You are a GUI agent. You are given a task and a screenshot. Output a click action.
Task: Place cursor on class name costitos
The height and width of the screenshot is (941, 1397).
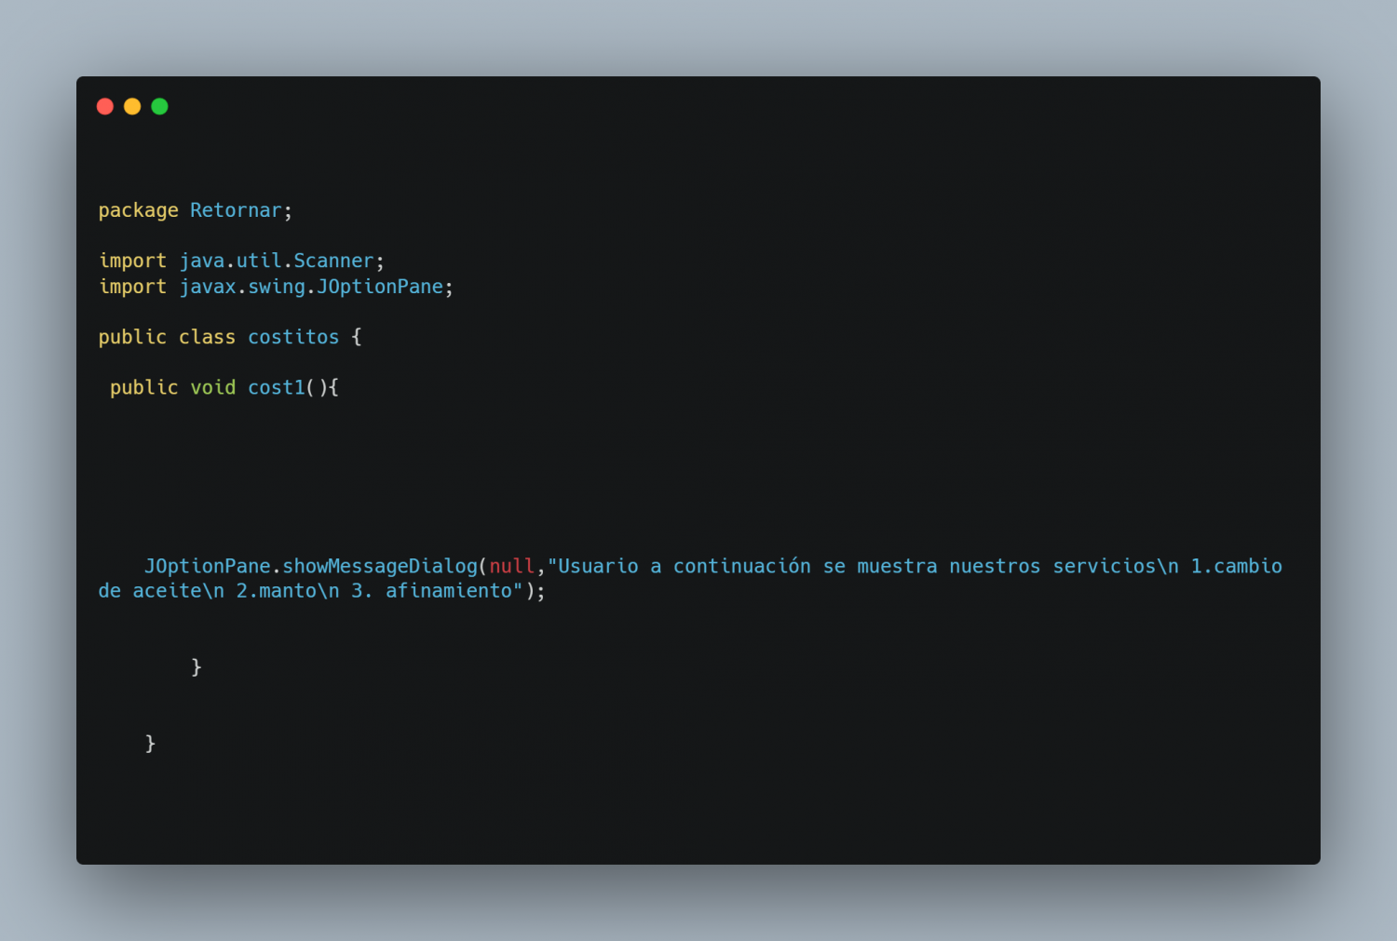coord(293,337)
